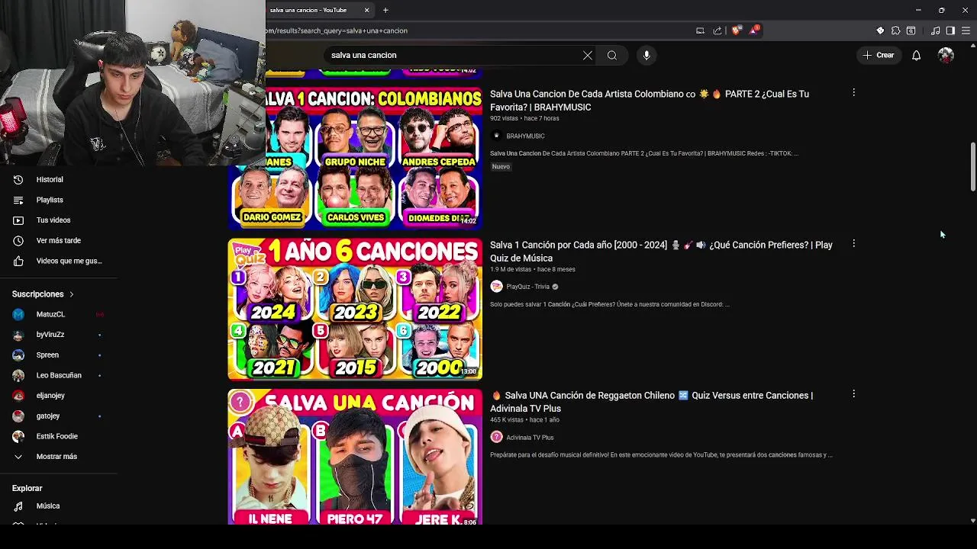
Task: Click the browser address bar URL
Action: coord(336,30)
